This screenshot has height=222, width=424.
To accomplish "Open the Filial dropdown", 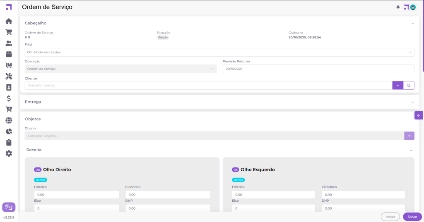I will coord(219,53).
